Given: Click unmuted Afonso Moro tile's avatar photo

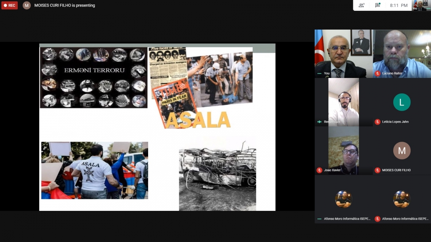Looking at the screenshot, I should pyautogui.click(x=344, y=199).
